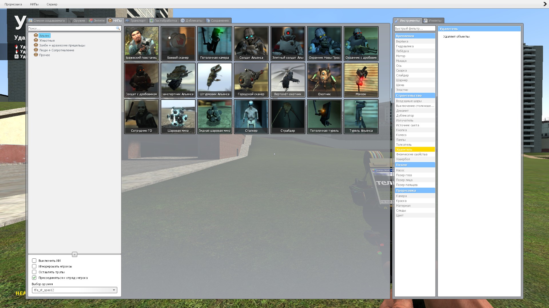This screenshot has height=308, width=549.
Task: Click the hostile rebel NPC thumbnail
Action: (x=141, y=44)
